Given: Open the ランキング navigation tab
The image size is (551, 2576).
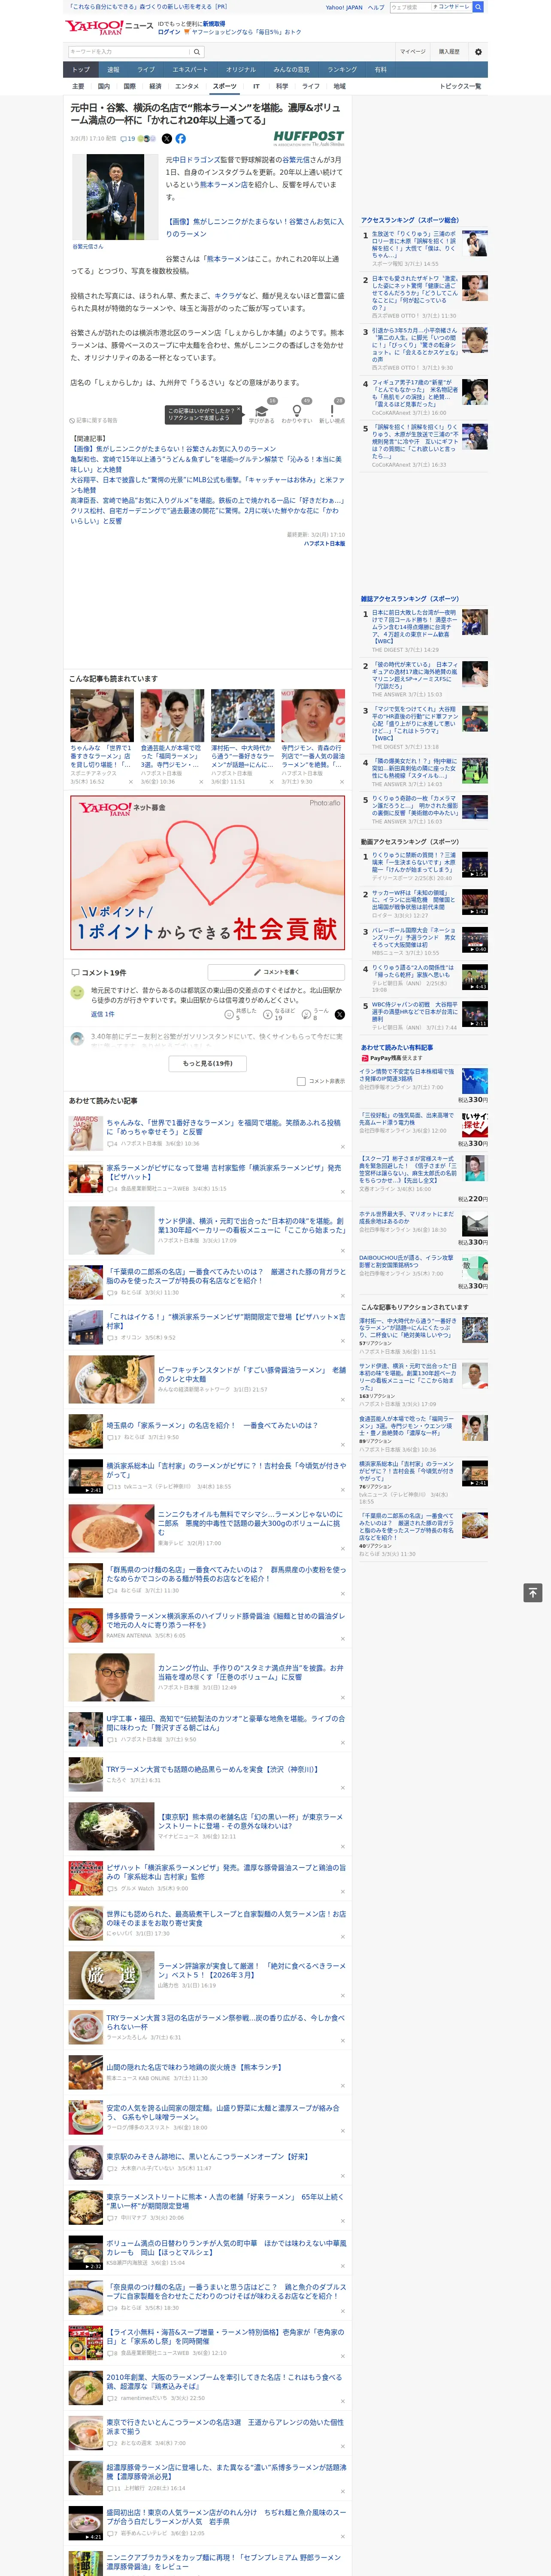Looking at the screenshot, I should coord(342,70).
